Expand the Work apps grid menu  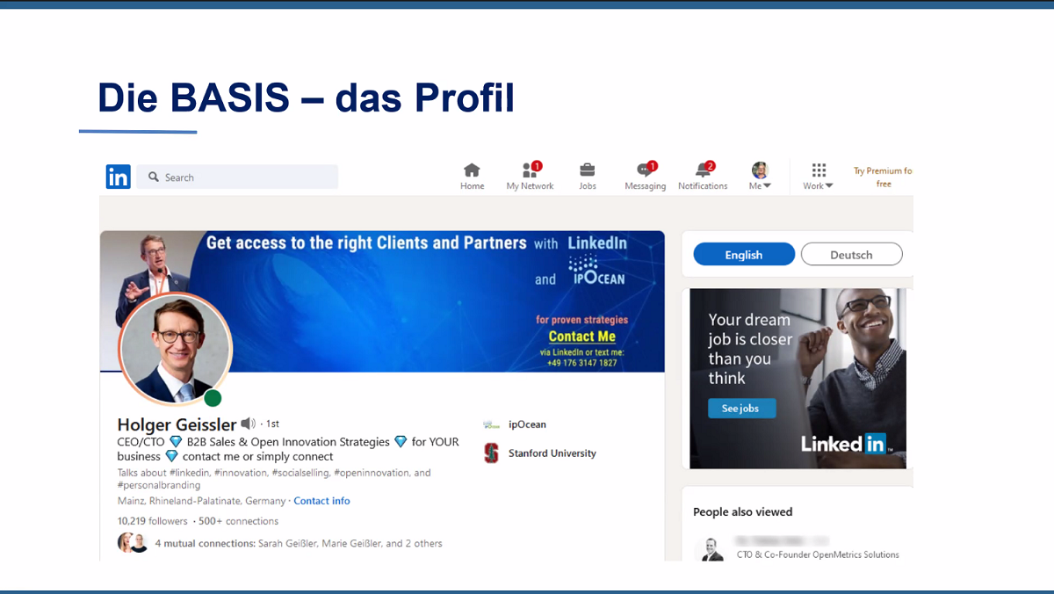pos(819,177)
